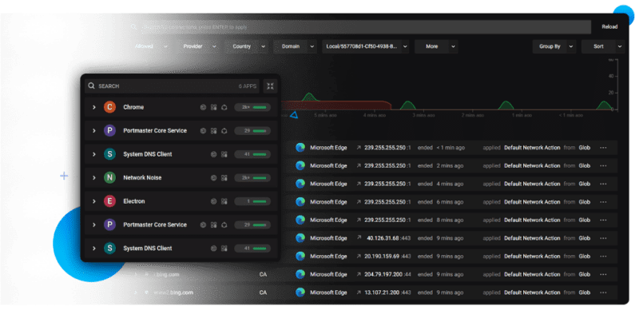
Task: Click the '6 APPS' counter in the search bar
Action: tap(248, 86)
